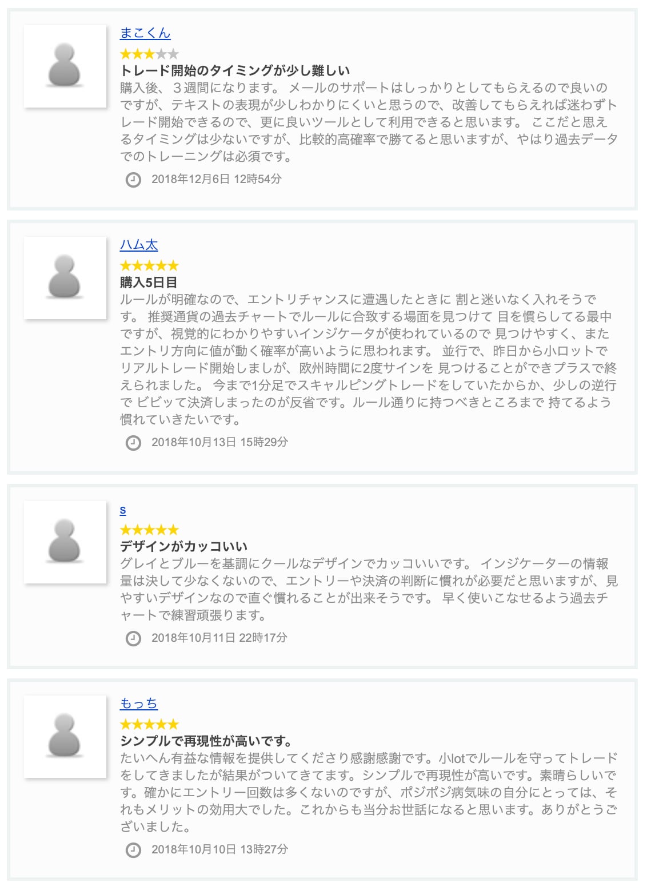Click the avatar icon of reviewer s

tap(65, 542)
